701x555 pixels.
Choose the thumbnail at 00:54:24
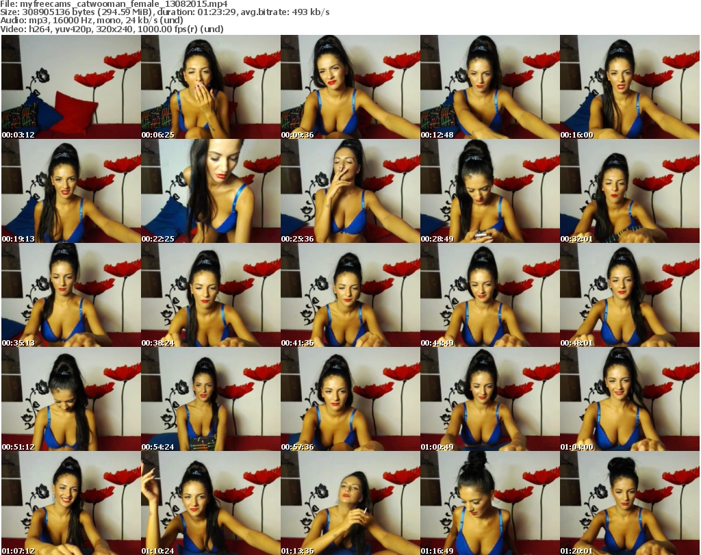pos(211,399)
